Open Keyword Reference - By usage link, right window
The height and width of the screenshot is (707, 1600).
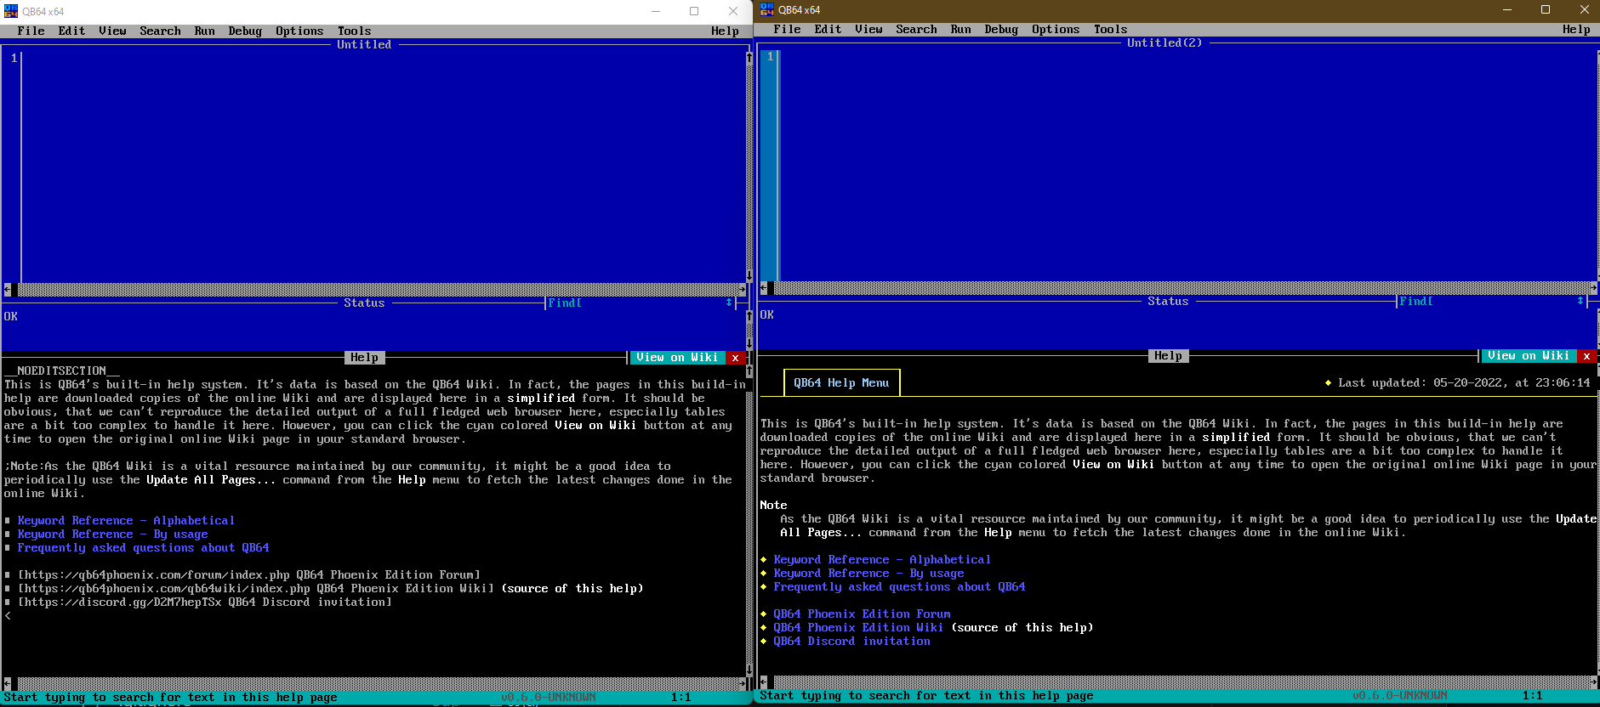click(x=869, y=574)
